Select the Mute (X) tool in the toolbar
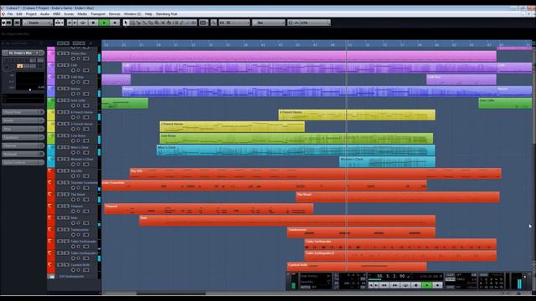536x301 pixels. (x=163, y=23)
